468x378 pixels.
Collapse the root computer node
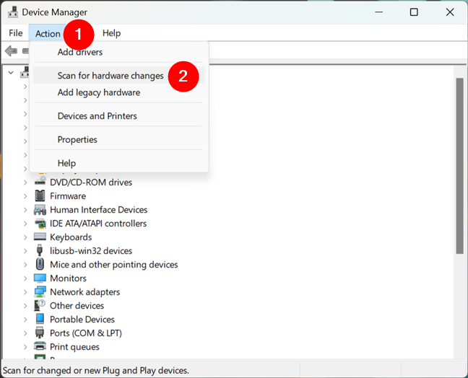pos(11,72)
